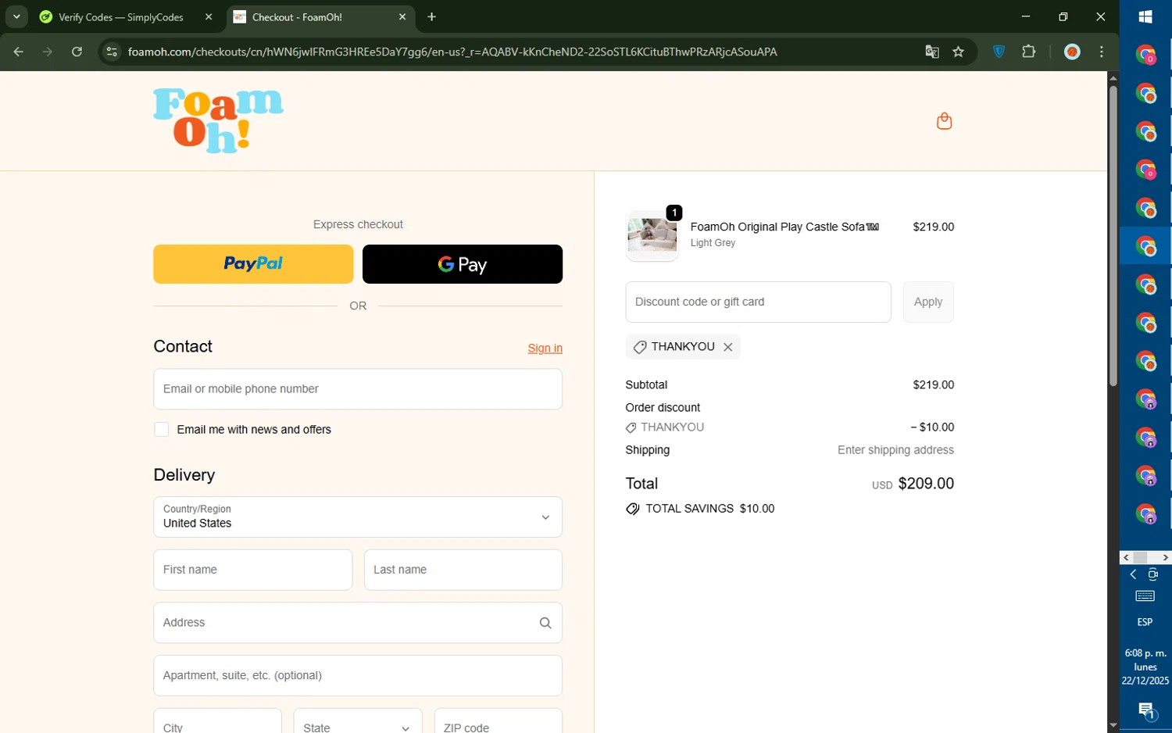Click the First name field
This screenshot has height=733, width=1172.
(x=253, y=570)
